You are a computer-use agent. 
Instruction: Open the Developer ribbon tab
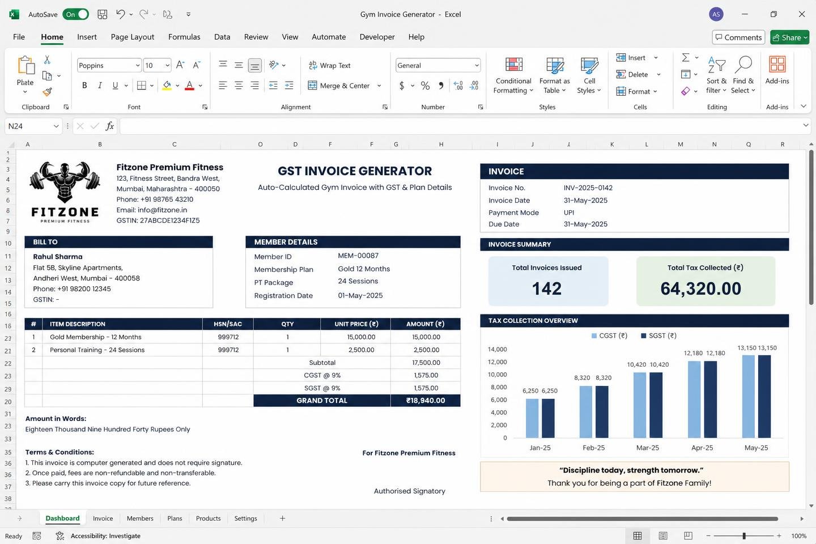[x=377, y=37]
